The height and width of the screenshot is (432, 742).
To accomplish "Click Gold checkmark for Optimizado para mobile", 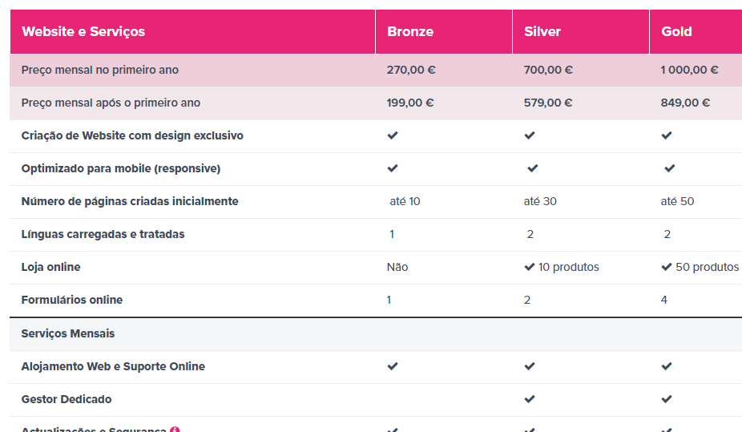I will (x=670, y=168).
